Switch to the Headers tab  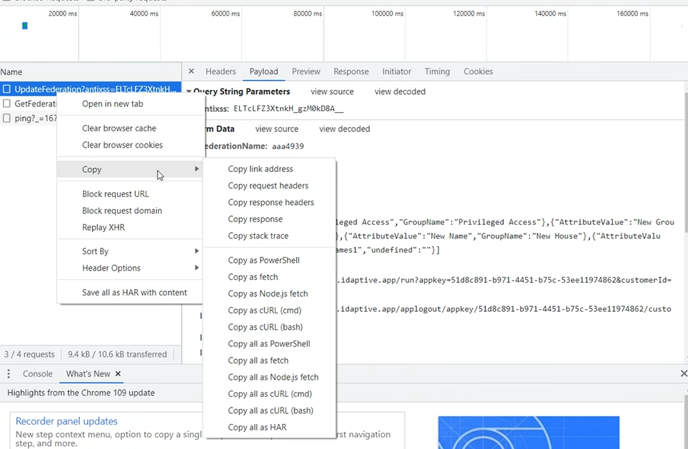coord(221,71)
